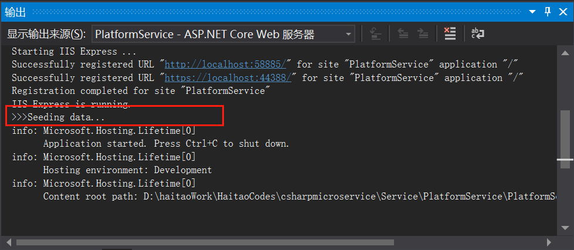574x250 pixels.
Task: Click the horizontal scrollbar thumb
Action: 205,242
